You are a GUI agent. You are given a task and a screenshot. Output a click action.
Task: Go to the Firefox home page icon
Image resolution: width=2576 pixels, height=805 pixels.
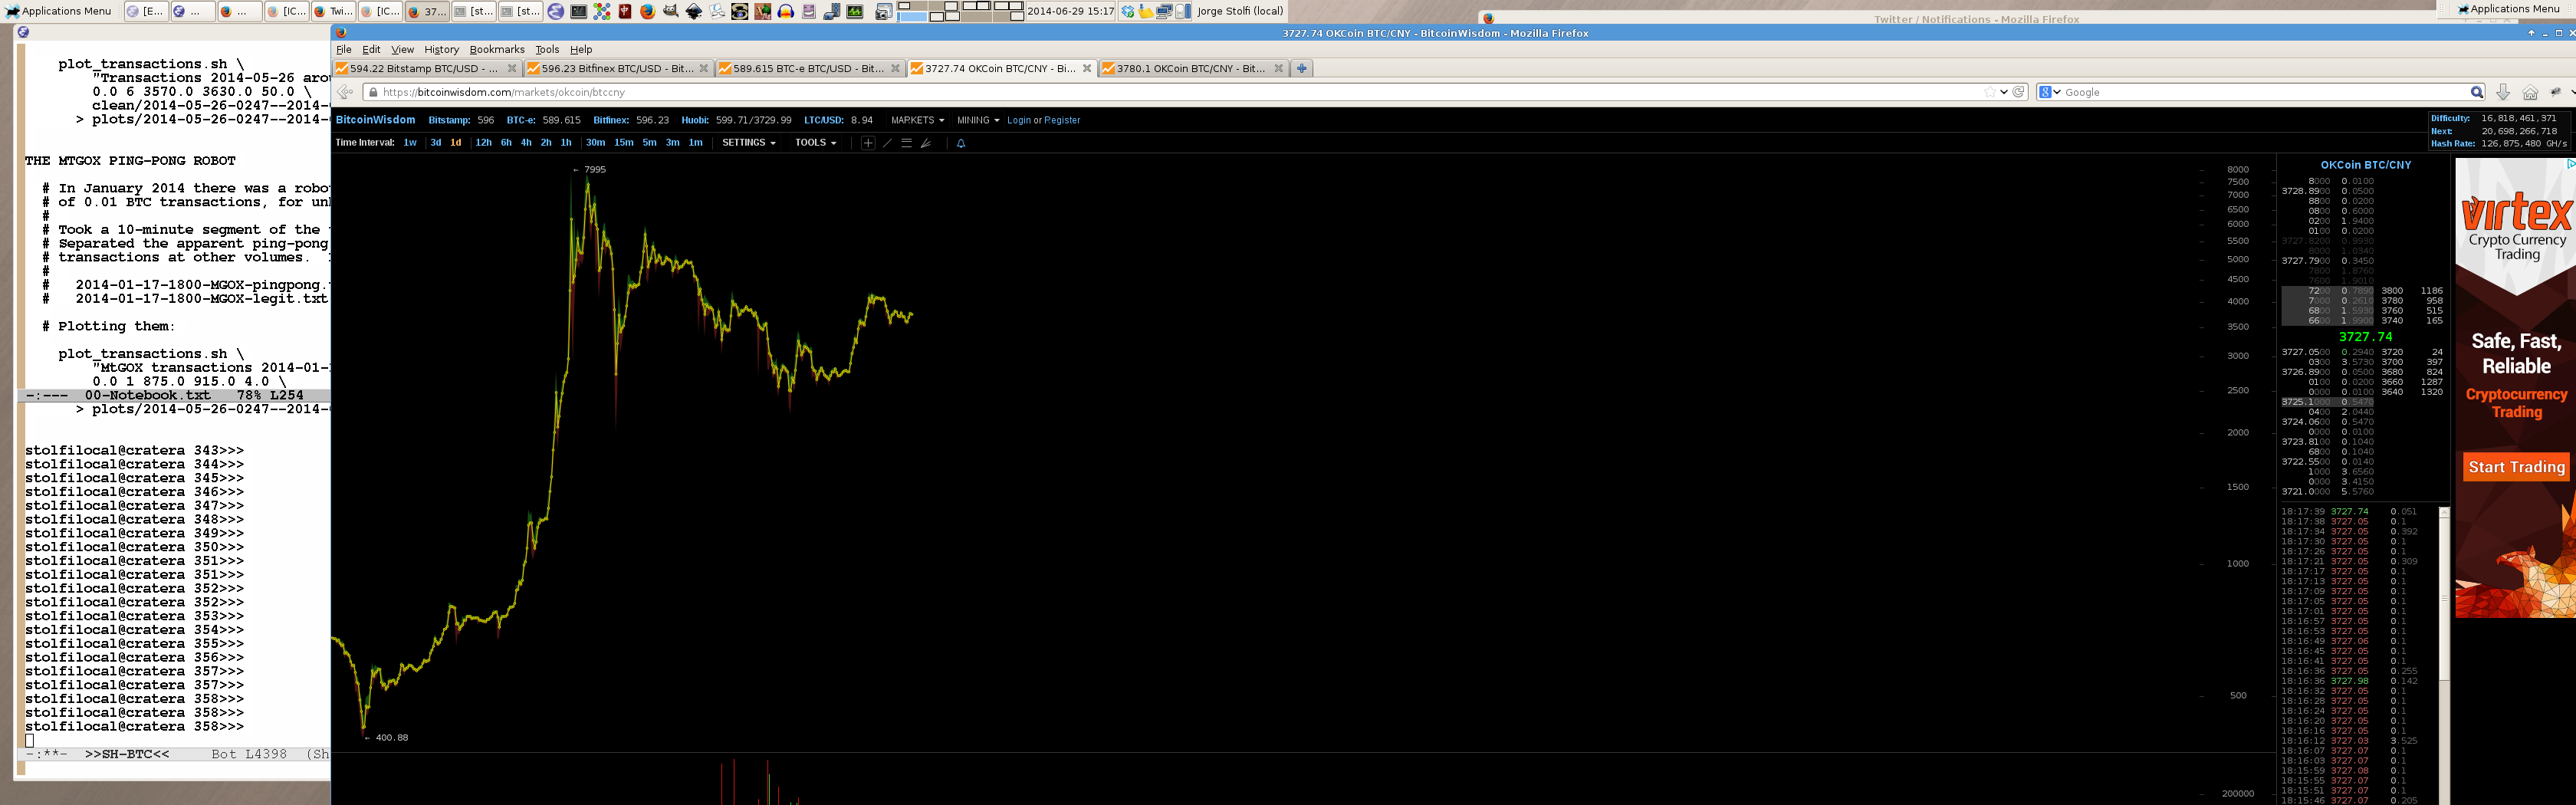pyautogui.click(x=2530, y=92)
